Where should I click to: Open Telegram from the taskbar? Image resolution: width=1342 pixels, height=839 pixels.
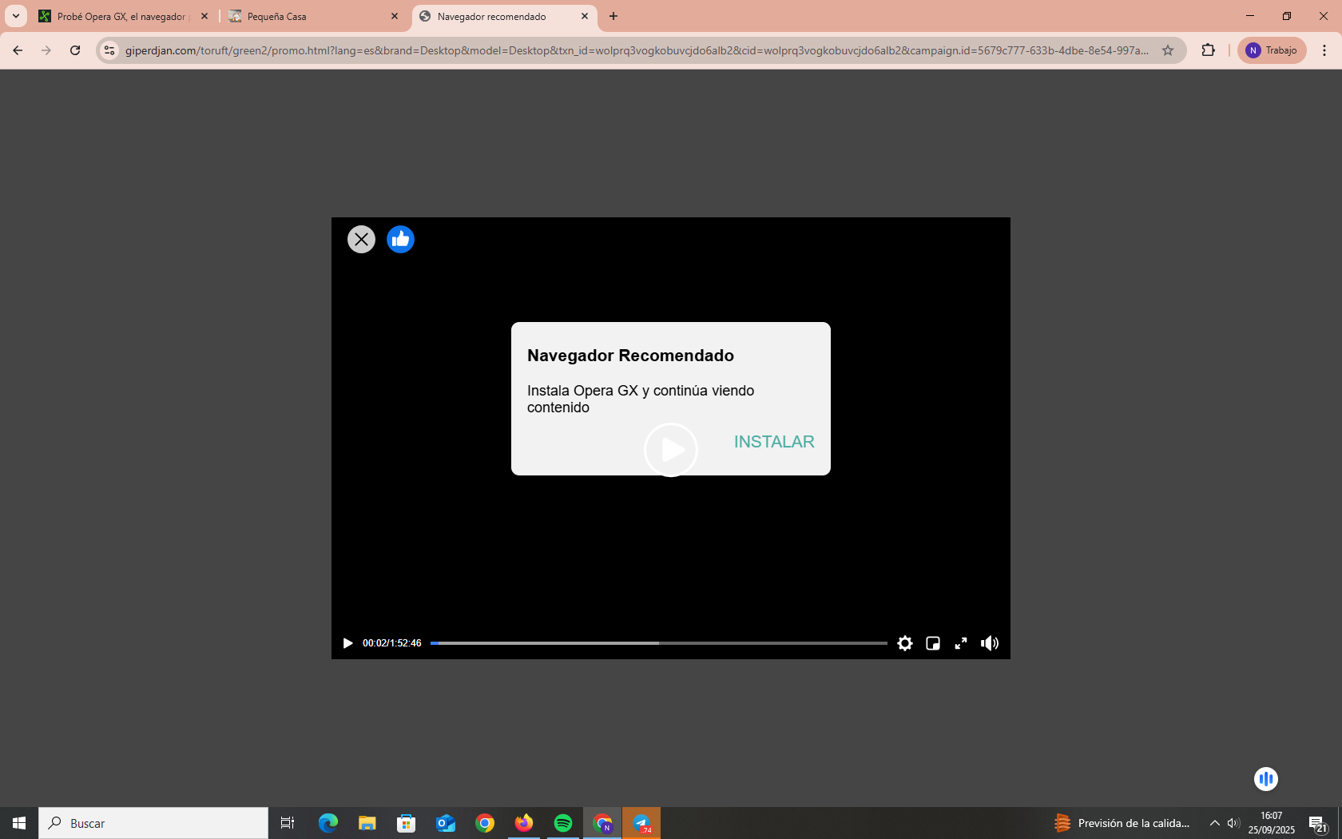click(641, 823)
